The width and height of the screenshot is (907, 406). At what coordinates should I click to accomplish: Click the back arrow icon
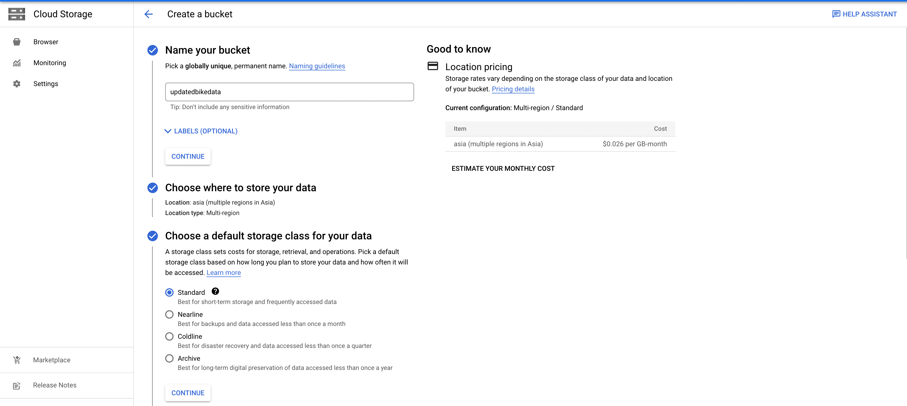pos(148,14)
